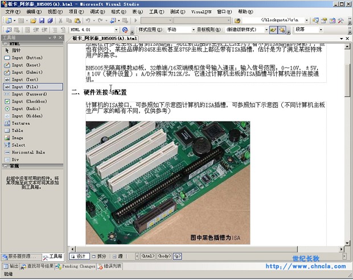Switch to 源 (Source) view
This screenshot has height=280, width=353.
pos(118,256)
